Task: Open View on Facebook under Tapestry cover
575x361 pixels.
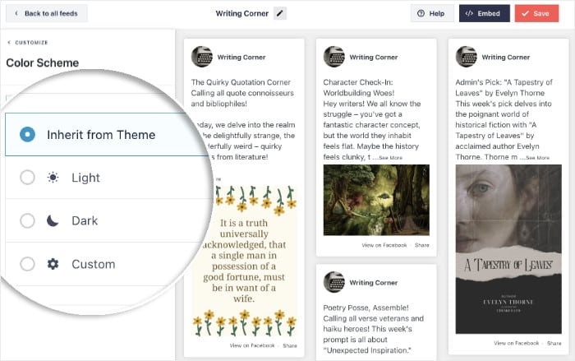Action: [517, 344]
